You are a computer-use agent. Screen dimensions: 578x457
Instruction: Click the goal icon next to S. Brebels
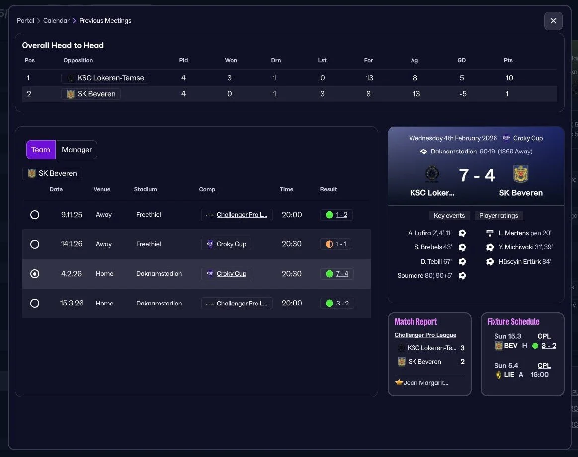(x=462, y=247)
